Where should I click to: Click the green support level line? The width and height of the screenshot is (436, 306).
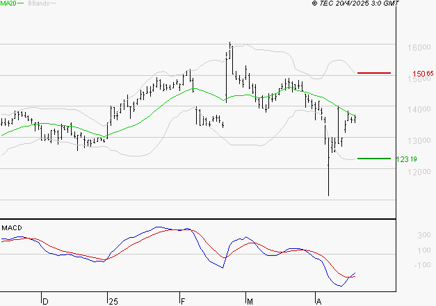coord(374,159)
